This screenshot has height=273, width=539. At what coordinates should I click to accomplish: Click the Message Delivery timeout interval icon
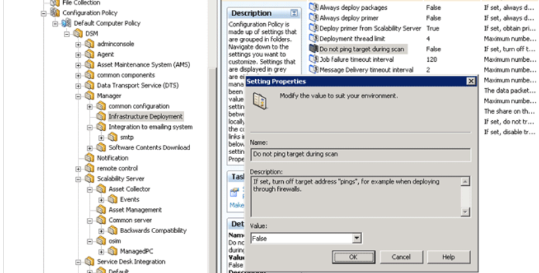314,70
